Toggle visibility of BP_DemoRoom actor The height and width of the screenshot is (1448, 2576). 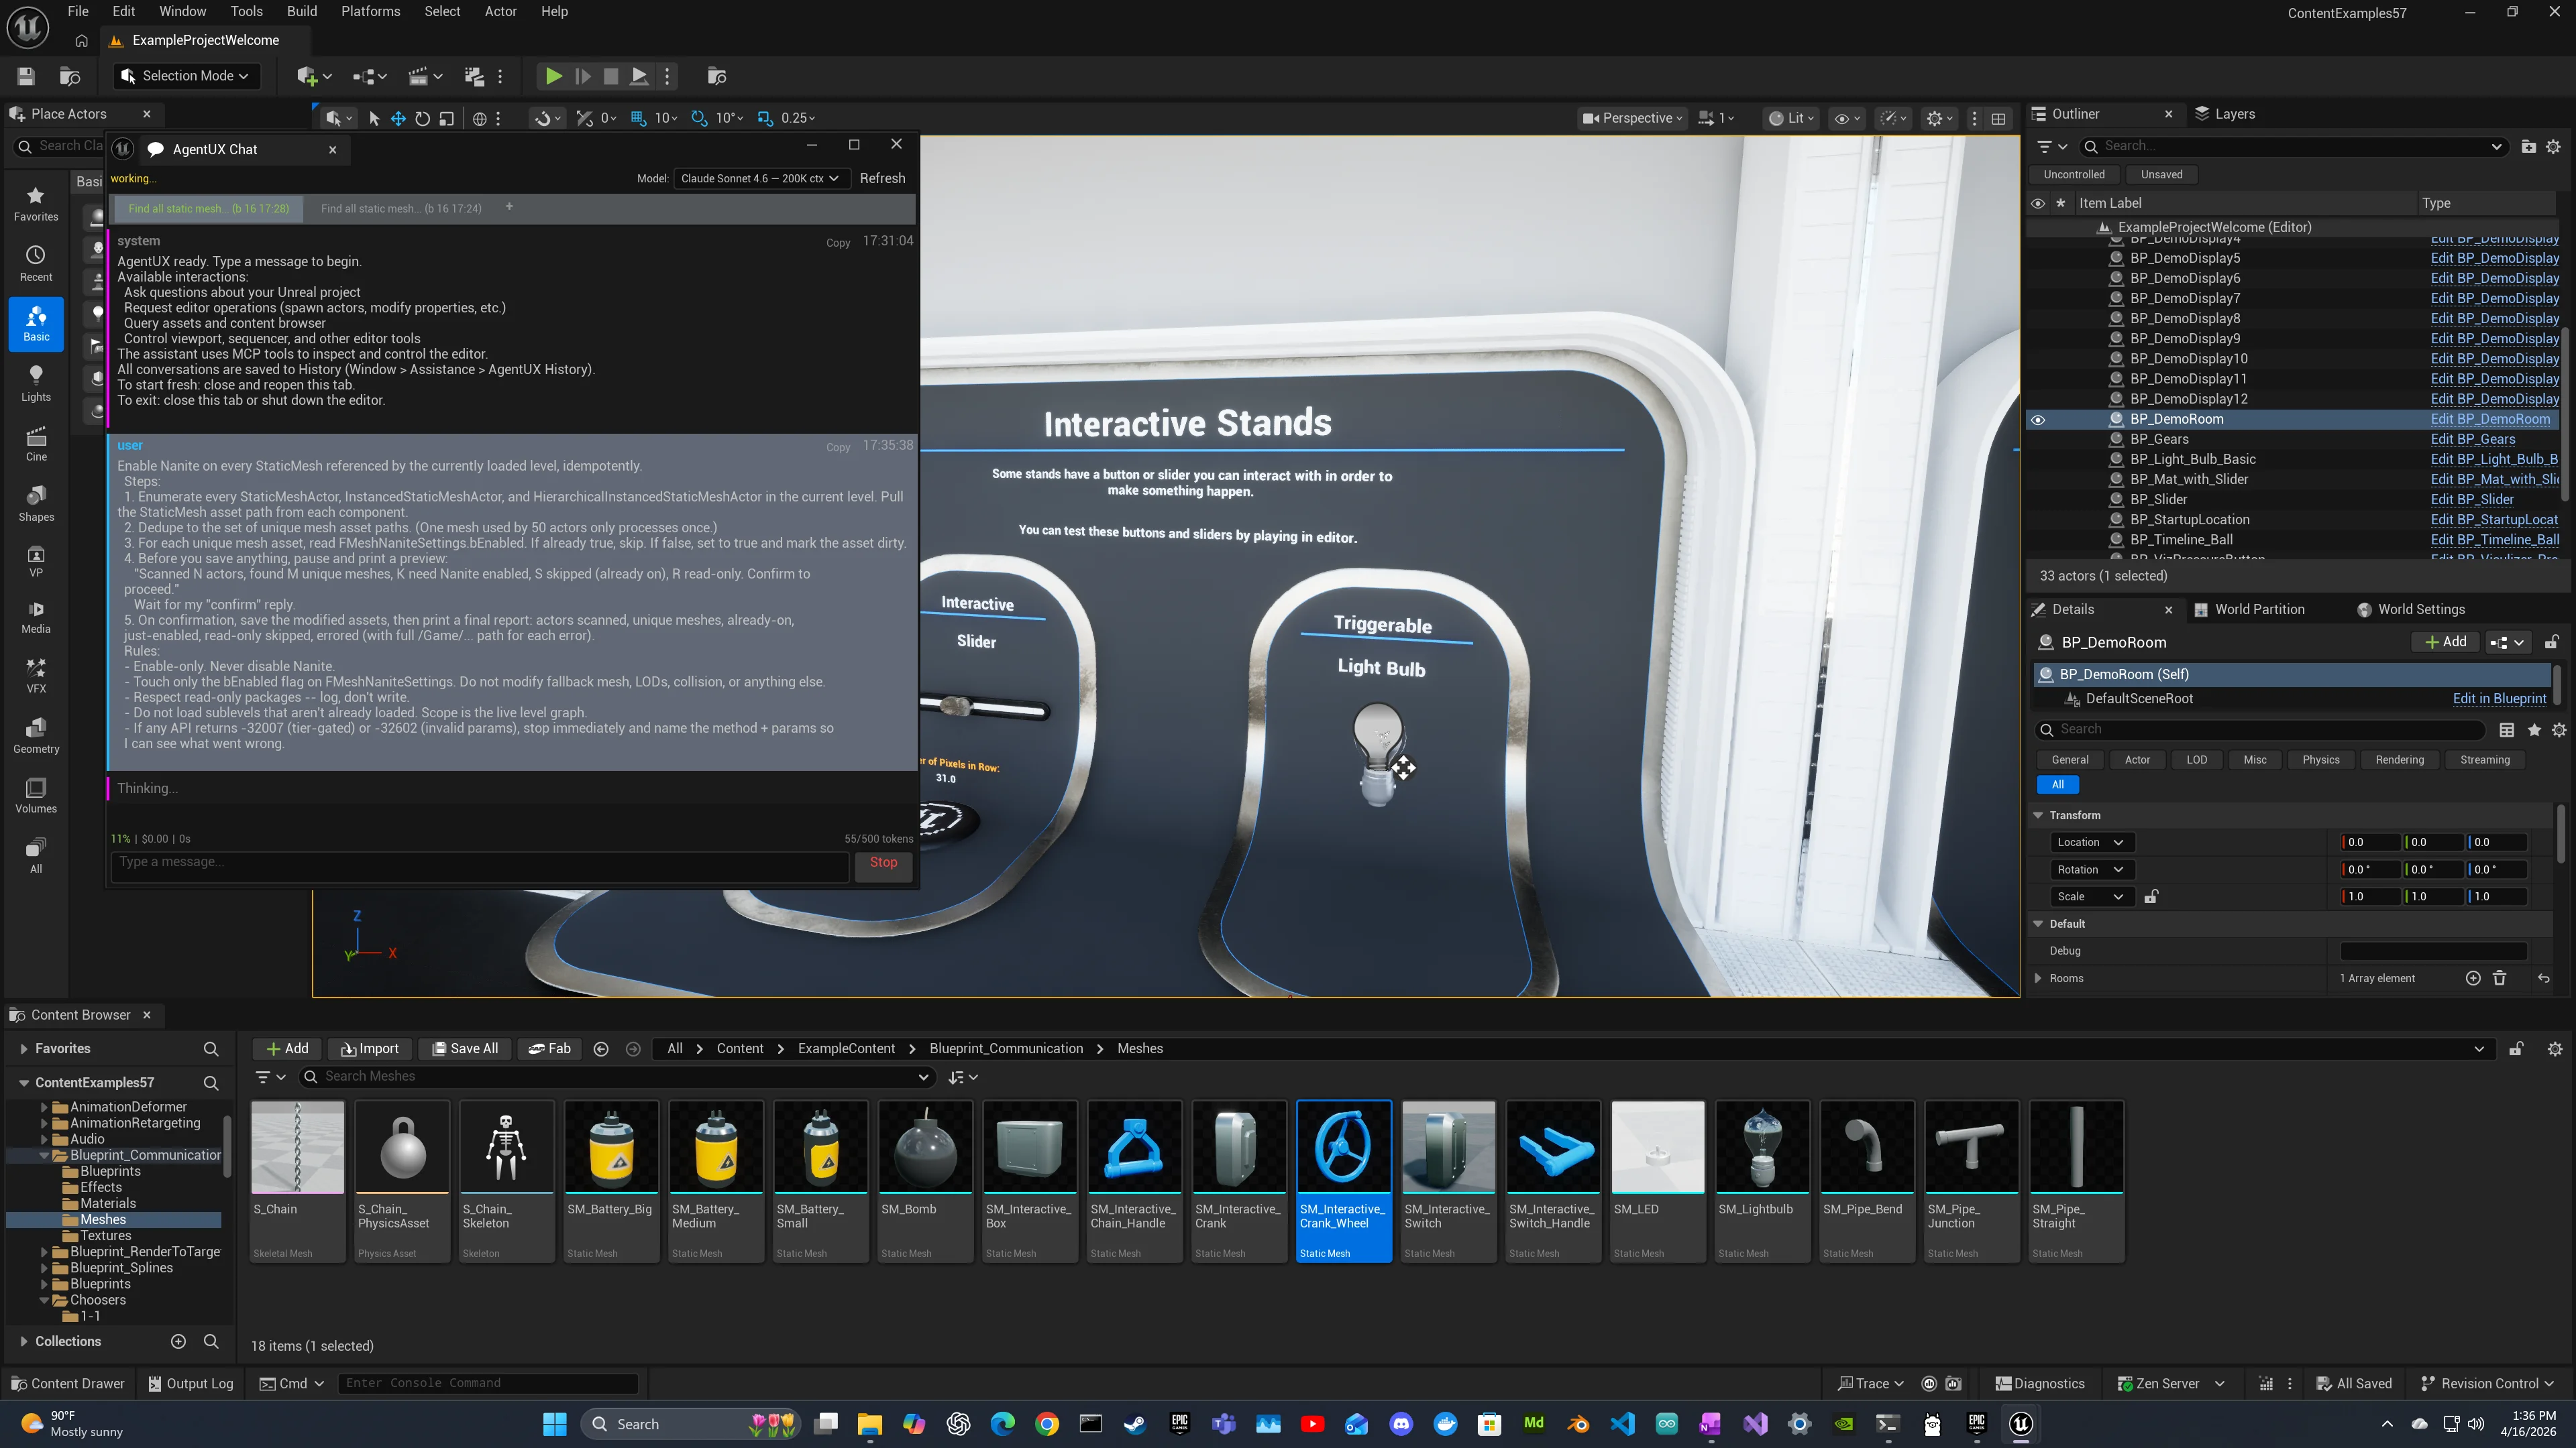[x=2038, y=420]
